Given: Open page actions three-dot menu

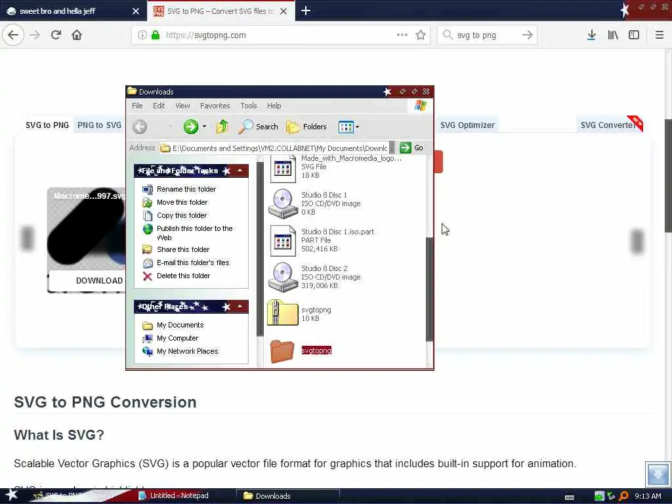Looking at the screenshot, I should 402,35.
